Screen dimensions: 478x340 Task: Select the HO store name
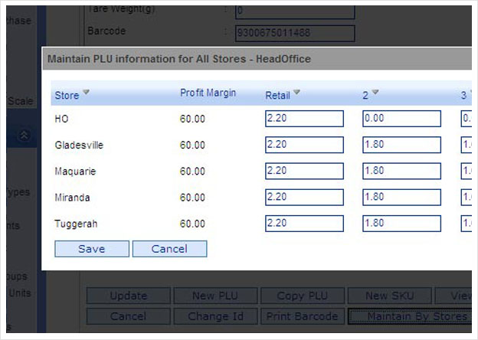pyautogui.click(x=61, y=119)
